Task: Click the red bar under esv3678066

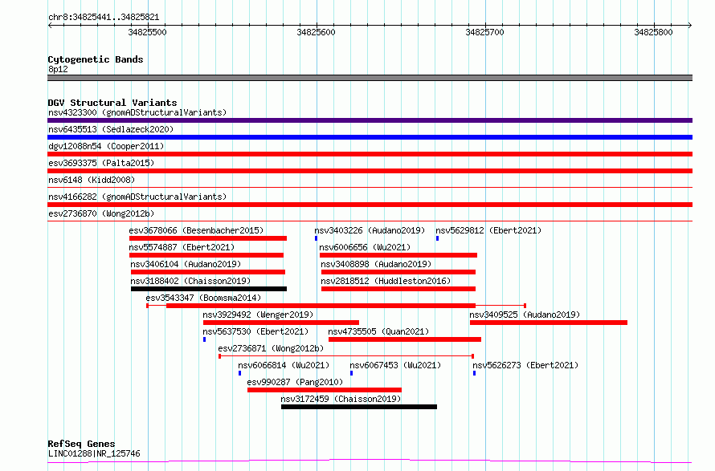Action: (x=208, y=238)
